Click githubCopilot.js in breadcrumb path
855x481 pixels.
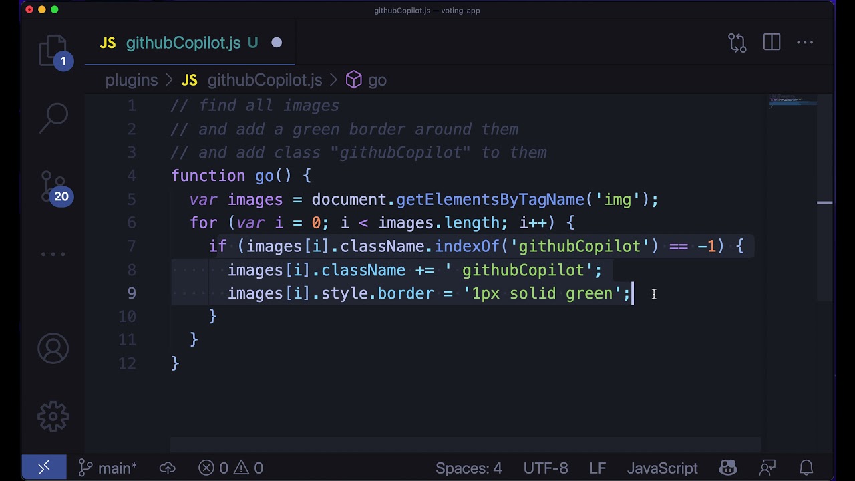(265, 80)
